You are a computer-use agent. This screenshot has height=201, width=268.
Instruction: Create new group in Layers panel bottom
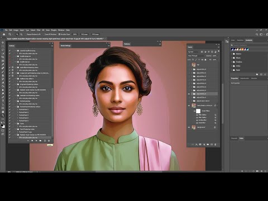click(208, 145)
